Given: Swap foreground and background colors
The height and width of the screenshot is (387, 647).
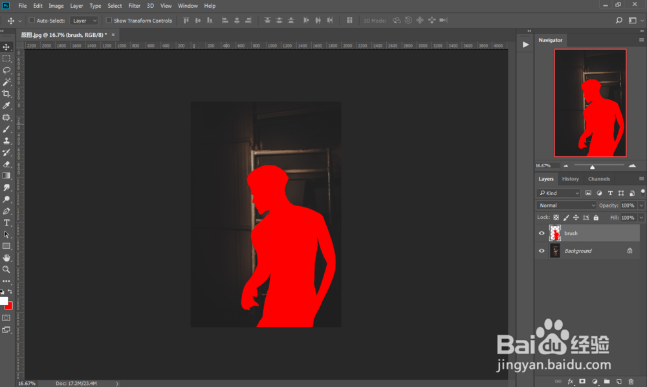Looking at the screenshot, I should [10, 291].
